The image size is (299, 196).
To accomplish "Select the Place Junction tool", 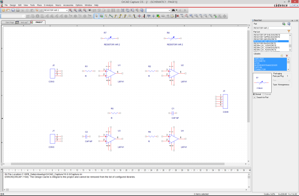I will [x=139, y=16].
